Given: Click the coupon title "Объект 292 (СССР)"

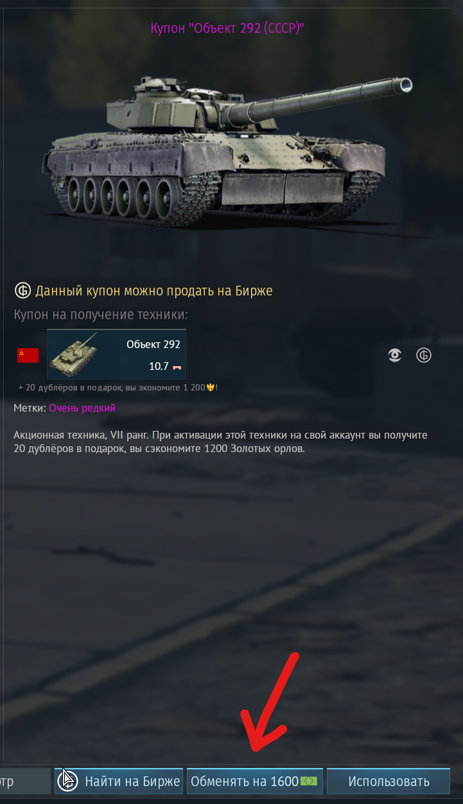Looking at the screenshot, I should click(227, 28).
